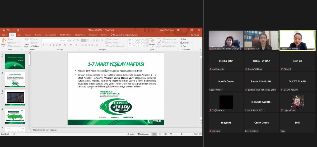Click the Metin Yönü text direction button
Image resolution: width=317 pixels, height=147 pixels.
click(113, 39)
